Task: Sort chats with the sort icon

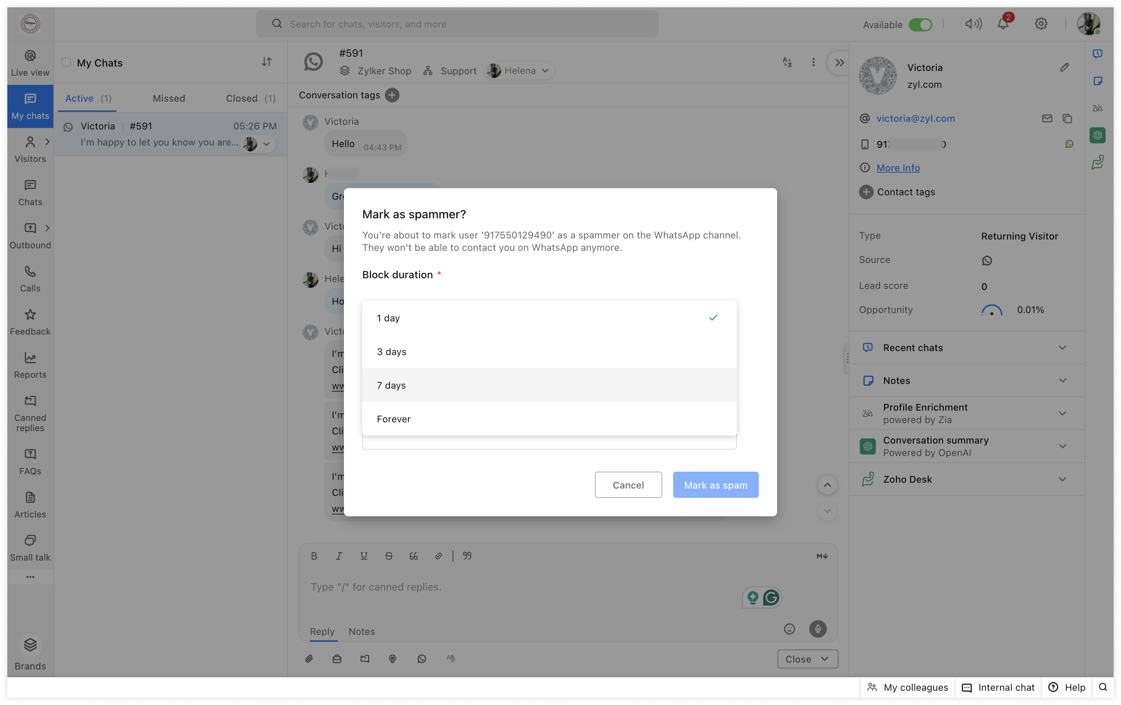Action: (x=266, y=62)
